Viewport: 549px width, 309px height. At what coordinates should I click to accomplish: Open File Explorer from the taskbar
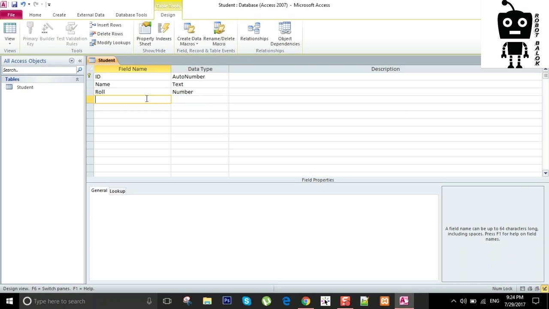(207, 301)
